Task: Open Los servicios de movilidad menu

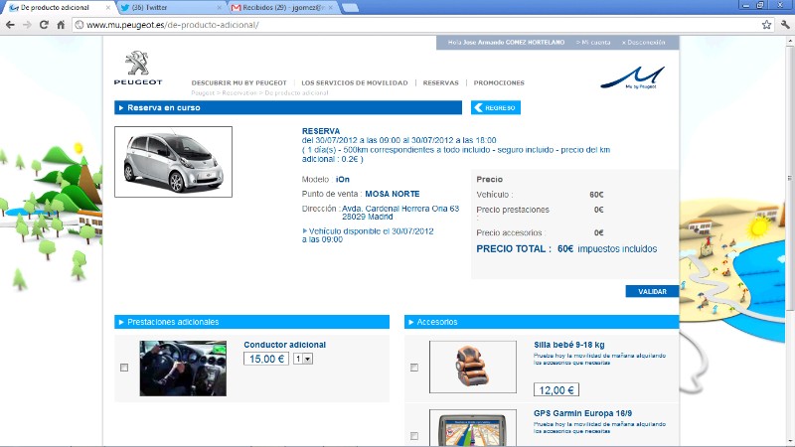Action: (x=355, y=82)
